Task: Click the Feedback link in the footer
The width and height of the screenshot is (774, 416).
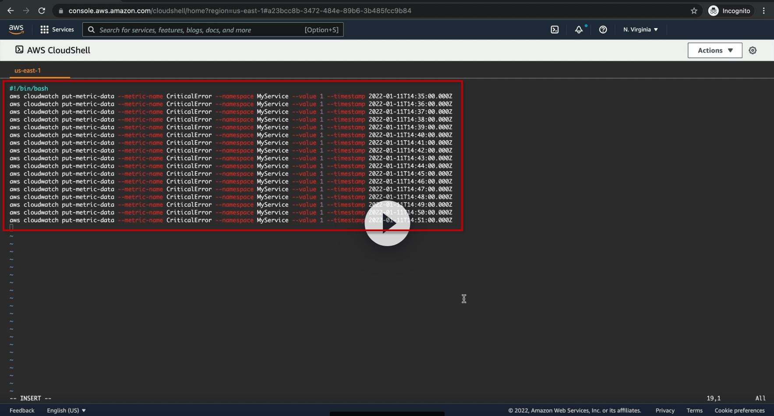Action: (x=22, y=410)
